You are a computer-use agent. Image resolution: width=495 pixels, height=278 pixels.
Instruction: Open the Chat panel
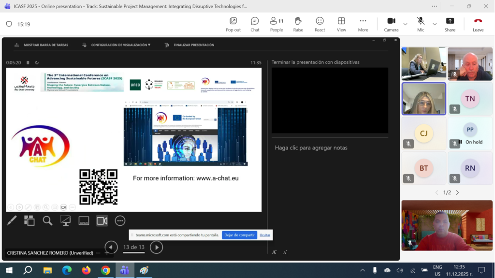(255, 24)
